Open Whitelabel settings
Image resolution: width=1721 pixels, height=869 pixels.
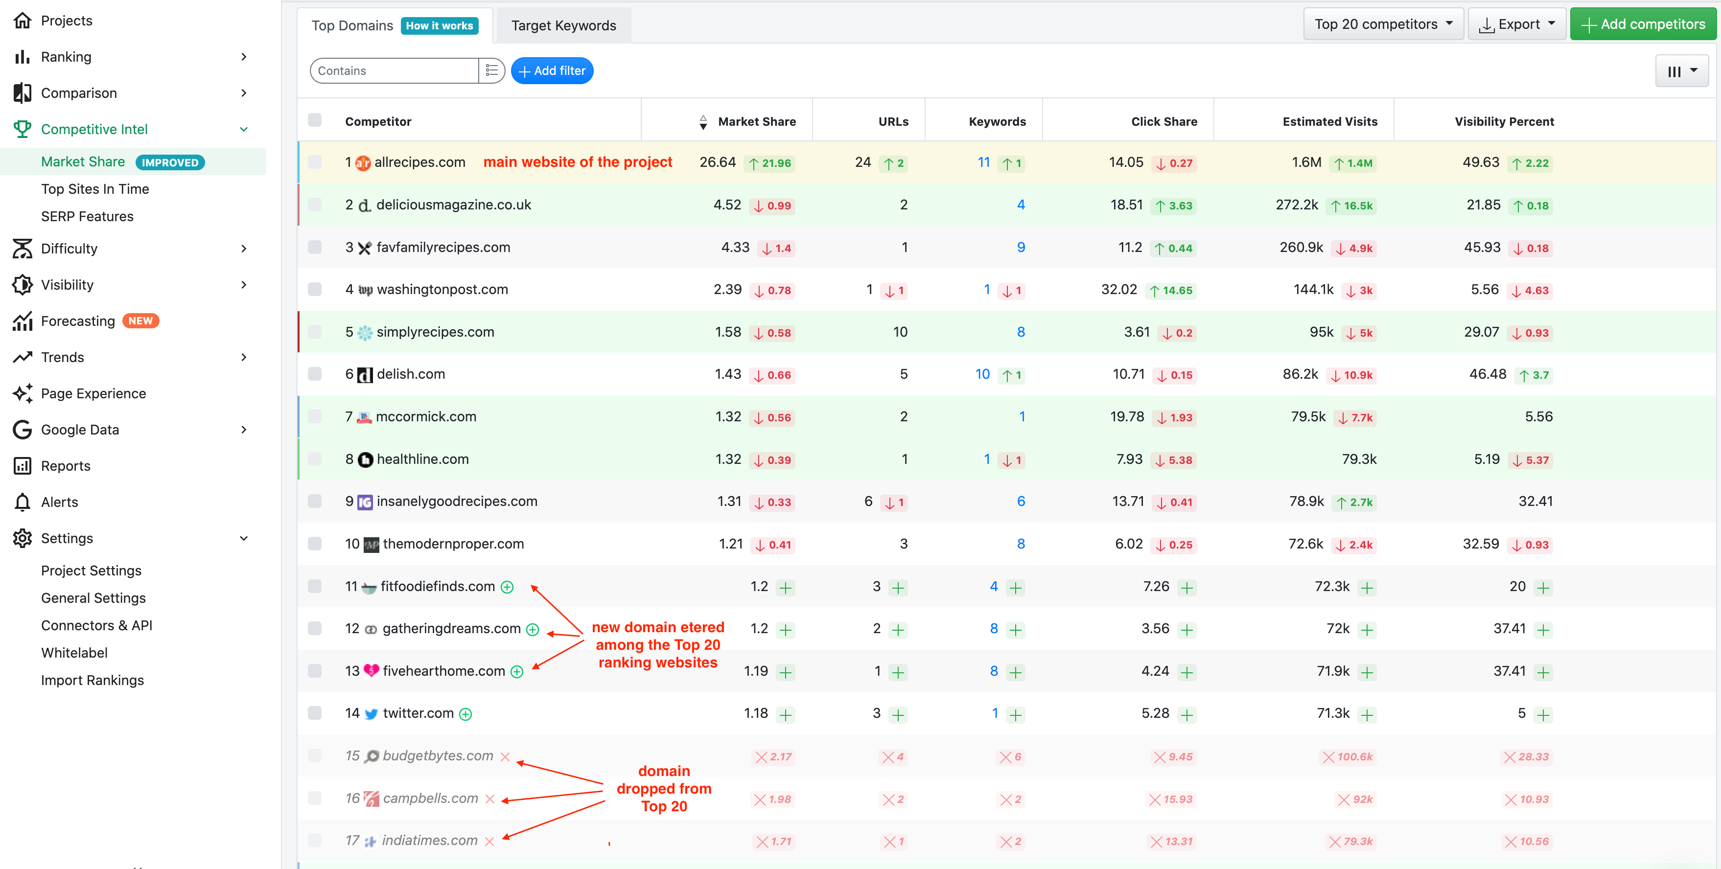(74, 653)
